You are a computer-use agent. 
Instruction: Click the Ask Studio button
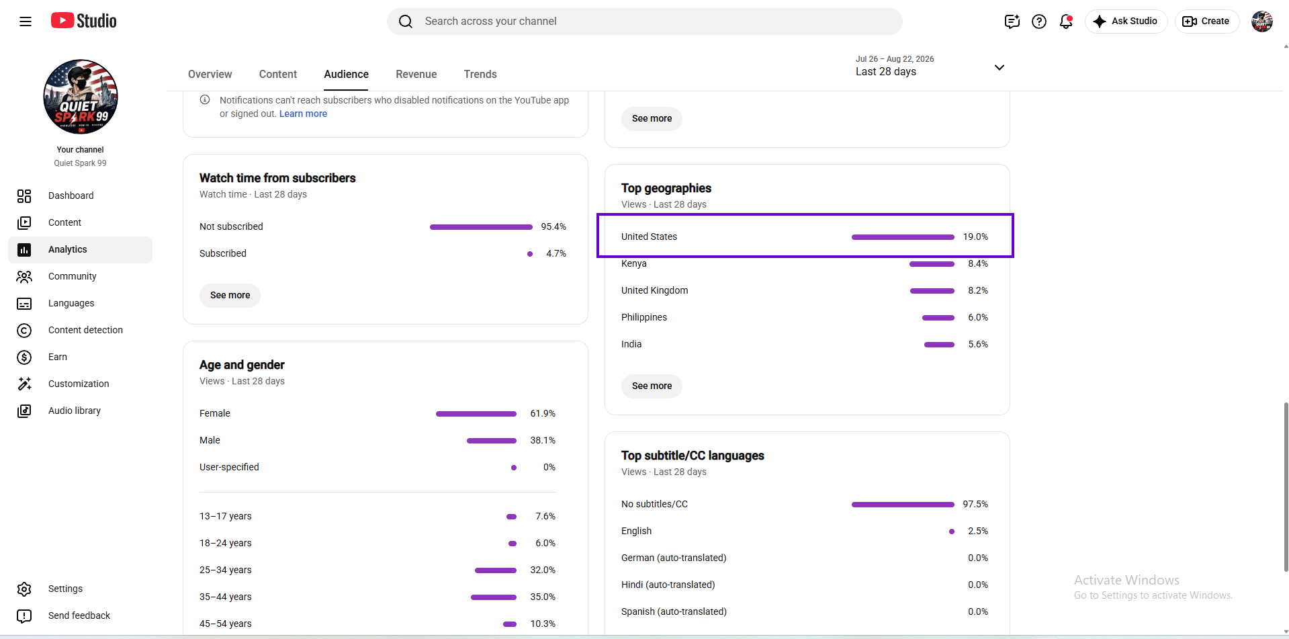[1126, 22]
